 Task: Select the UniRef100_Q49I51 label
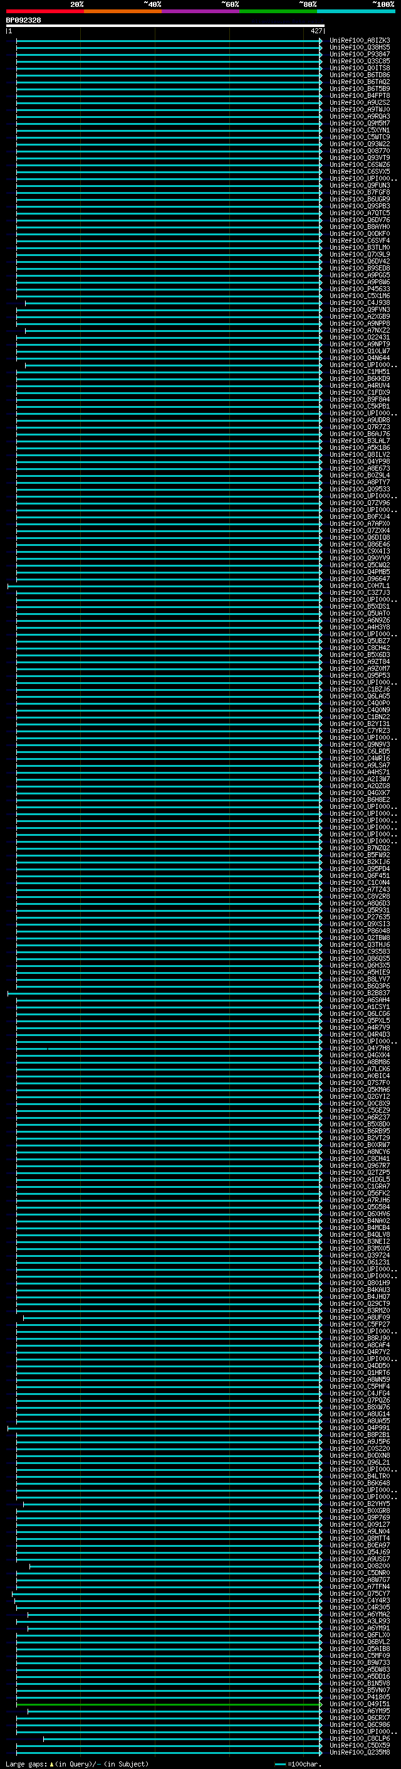(x=360, y=1704)
